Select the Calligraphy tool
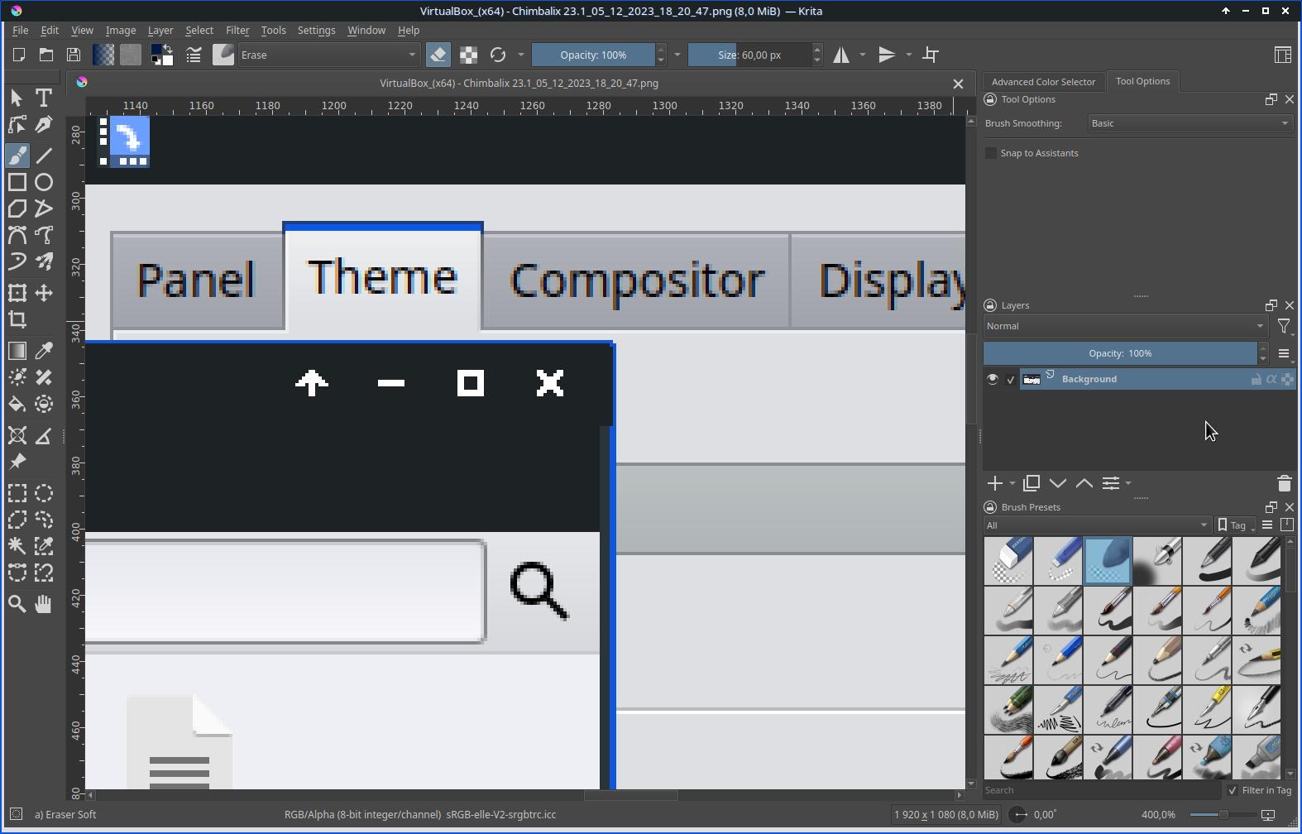Screen dimensions: 1302x834 tap(44, 125)
